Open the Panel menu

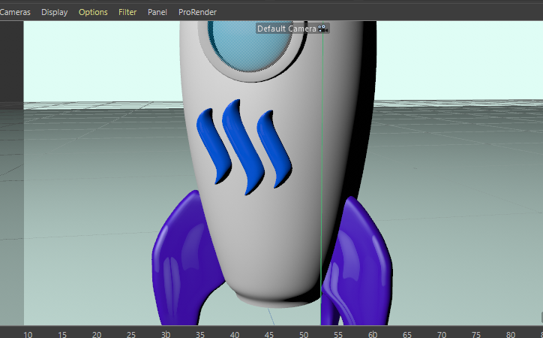click(157, 12)
